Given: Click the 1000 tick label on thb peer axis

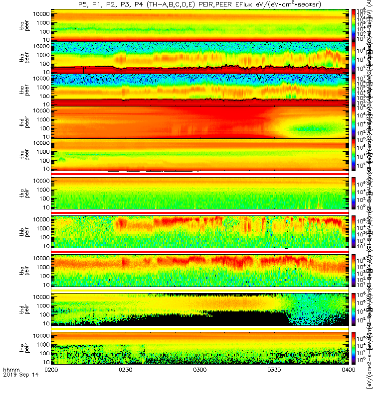Looking at the screenshot, I should (43, 55).
